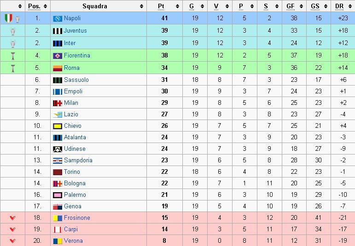The image size is (355, 246).
Task: Open the Verona team link
Action: pos(73,240)
